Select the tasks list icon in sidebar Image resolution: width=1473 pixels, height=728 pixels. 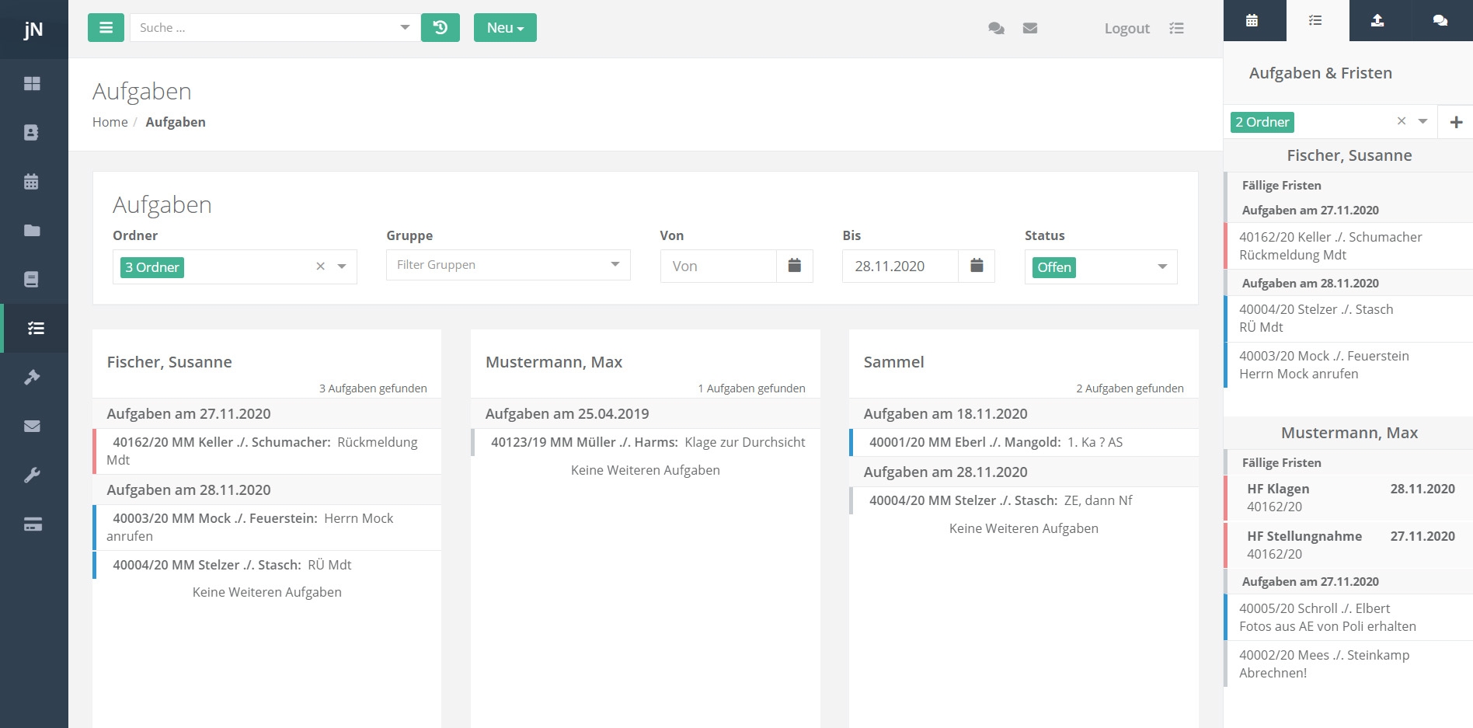(36, 329)
